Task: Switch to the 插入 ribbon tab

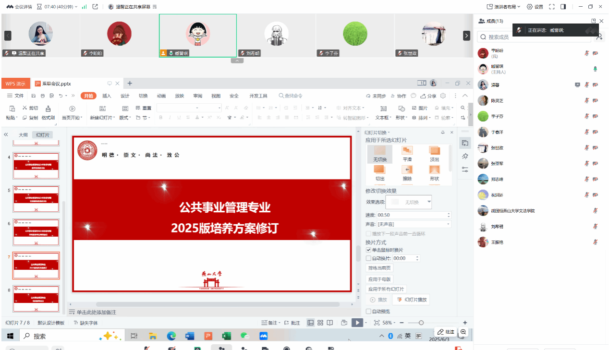Action: coord(107,96)
